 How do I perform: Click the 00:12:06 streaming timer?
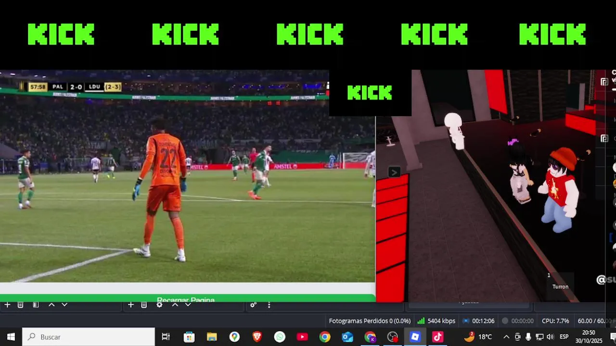pyautogui.click(x=478, y=321)
